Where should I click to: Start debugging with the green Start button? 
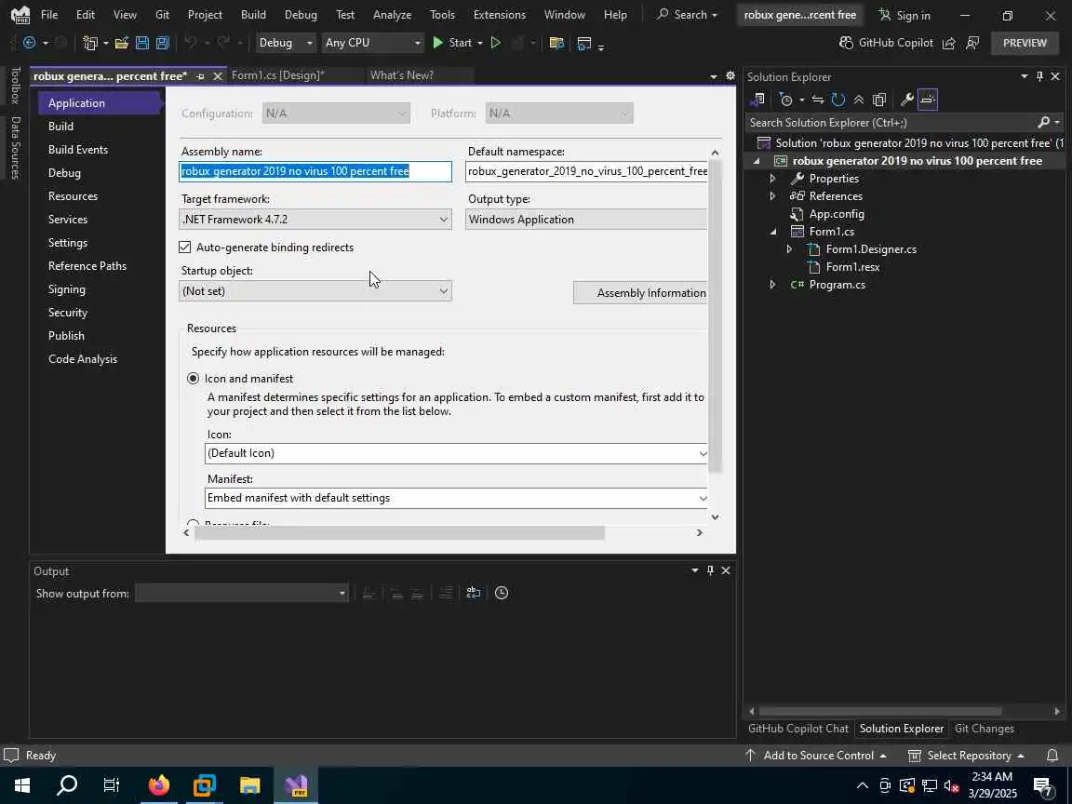click(452, 43)
